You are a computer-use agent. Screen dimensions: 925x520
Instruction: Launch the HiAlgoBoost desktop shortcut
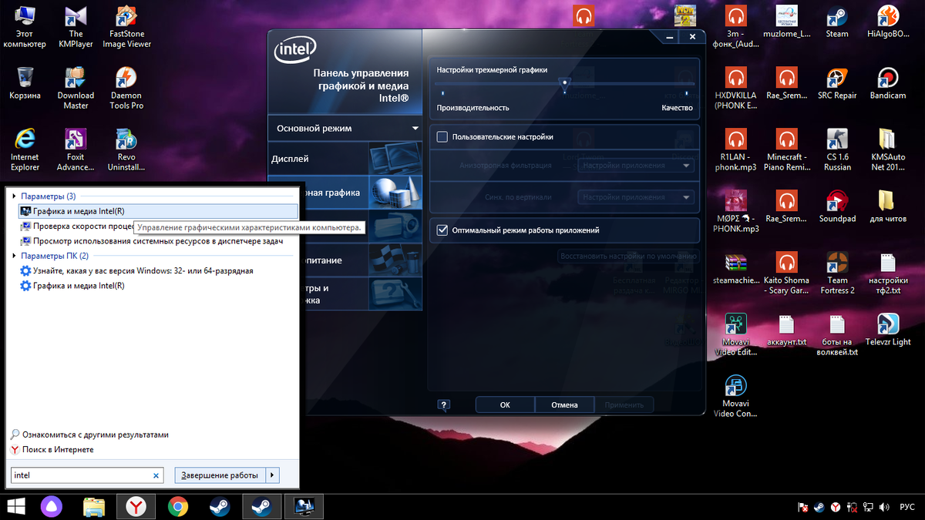click(x=888, y=22)
